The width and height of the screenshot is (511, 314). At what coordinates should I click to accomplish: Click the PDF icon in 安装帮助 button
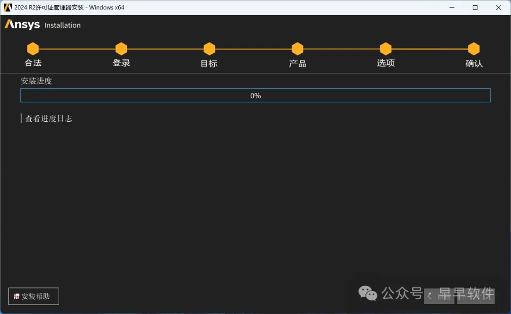(x=16, y=297)
